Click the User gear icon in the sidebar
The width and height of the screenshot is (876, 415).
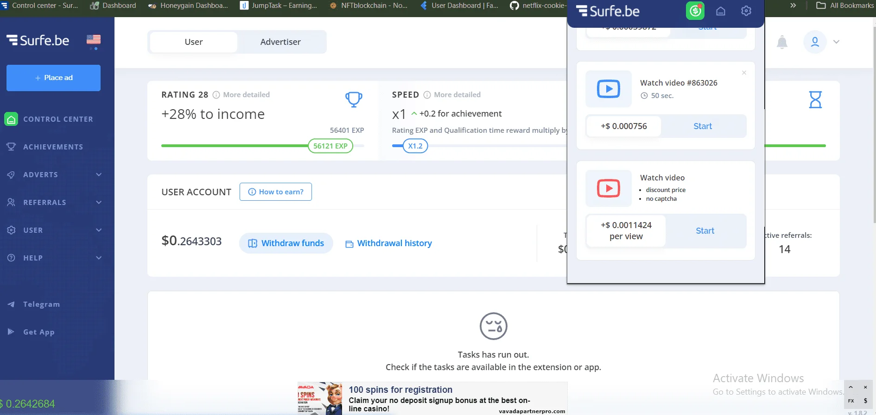pyautogui.click(x=11, y=230)
